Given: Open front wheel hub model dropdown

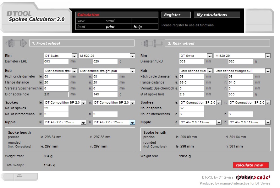Looking at the screenshot, I should tap(132, 71).
